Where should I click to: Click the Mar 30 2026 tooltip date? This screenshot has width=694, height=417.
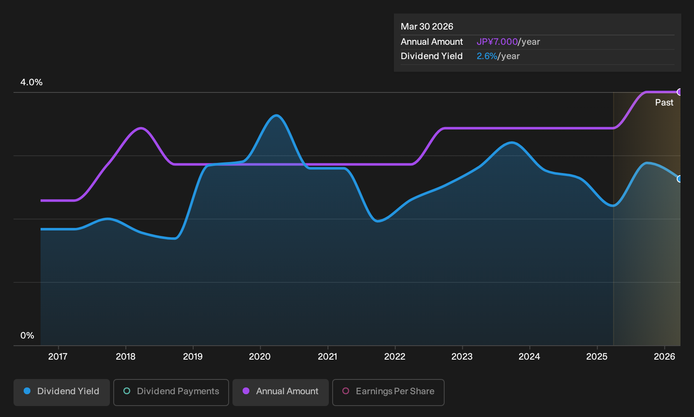pyautogui.click(x=427, y=27)
